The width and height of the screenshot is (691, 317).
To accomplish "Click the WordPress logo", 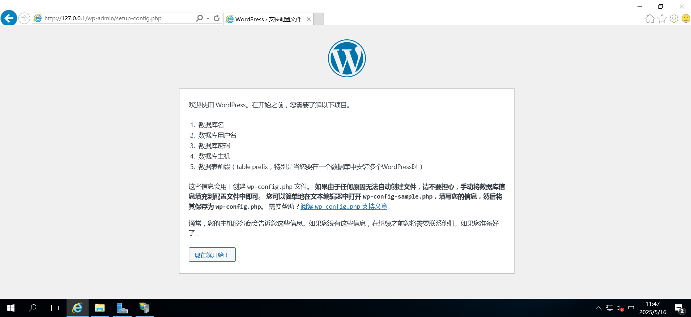I will pyautogui.click(x=347, y=58).
